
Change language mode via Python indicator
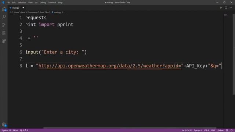tap(220, 131)
